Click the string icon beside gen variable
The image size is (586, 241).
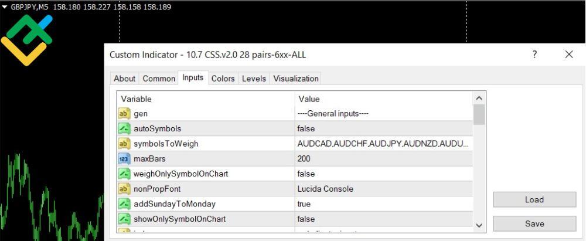point(124,113)
